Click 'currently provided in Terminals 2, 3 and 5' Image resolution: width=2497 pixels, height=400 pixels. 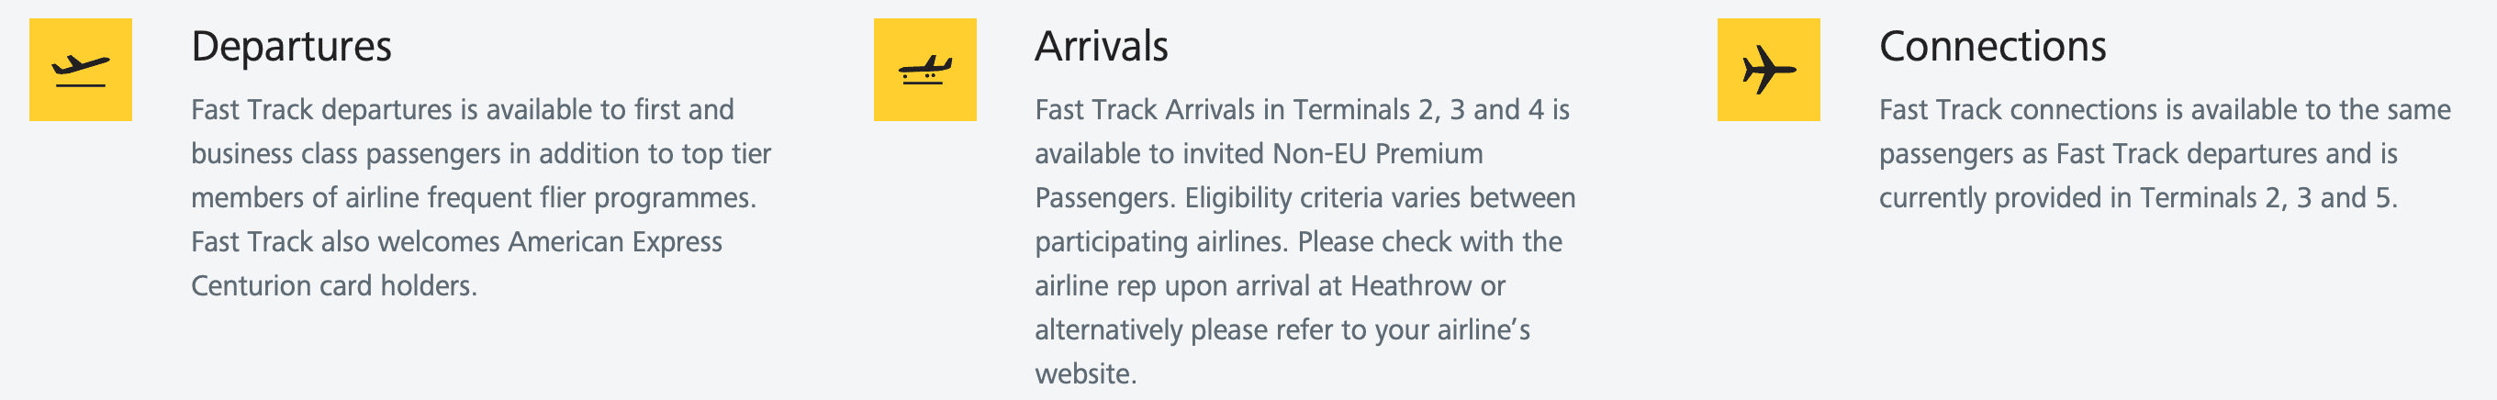coord(2137,198)
